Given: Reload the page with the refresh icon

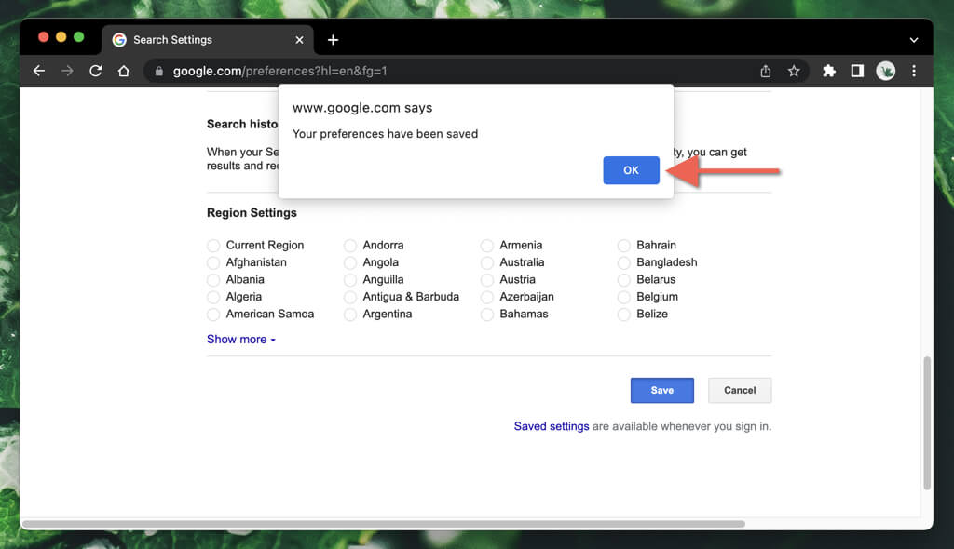Looking at the screenshot, I should click(95, 71).
